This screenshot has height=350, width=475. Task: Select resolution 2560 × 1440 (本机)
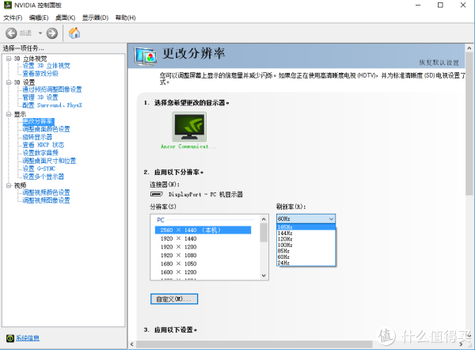pos(203,230)
